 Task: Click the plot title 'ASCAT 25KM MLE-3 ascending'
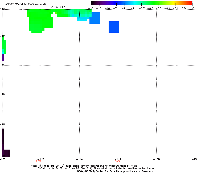pyautogui.click(x=27, y=4)
